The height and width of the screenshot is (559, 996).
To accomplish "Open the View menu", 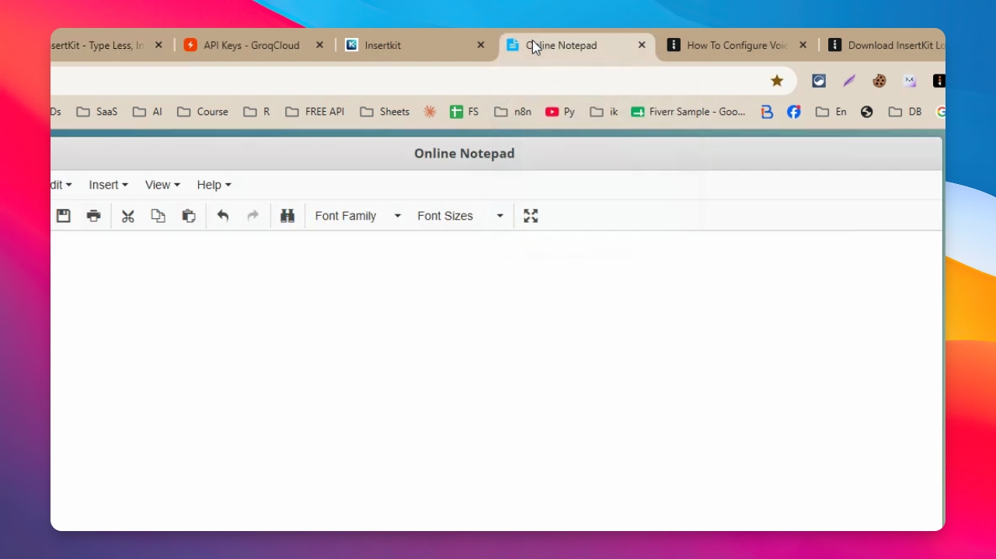I will (x=162, y=185).
